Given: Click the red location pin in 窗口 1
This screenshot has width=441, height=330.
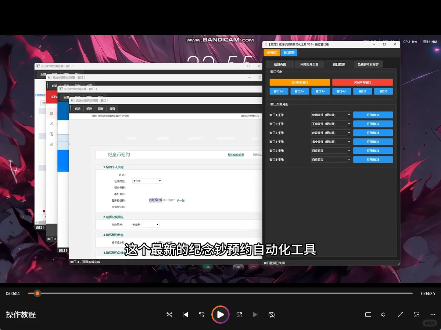Looking at the screenshot, I should coord(44,211).
